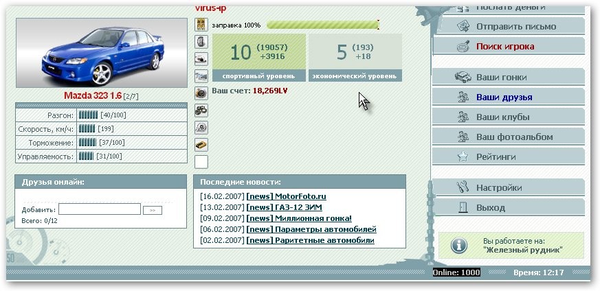Click the blue Mazda car image
The height and width of the screenshot is (291, 600).
pos(102,53)
